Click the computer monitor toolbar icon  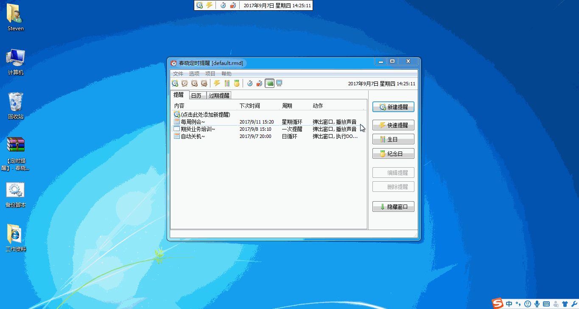(x=279, y=83)
